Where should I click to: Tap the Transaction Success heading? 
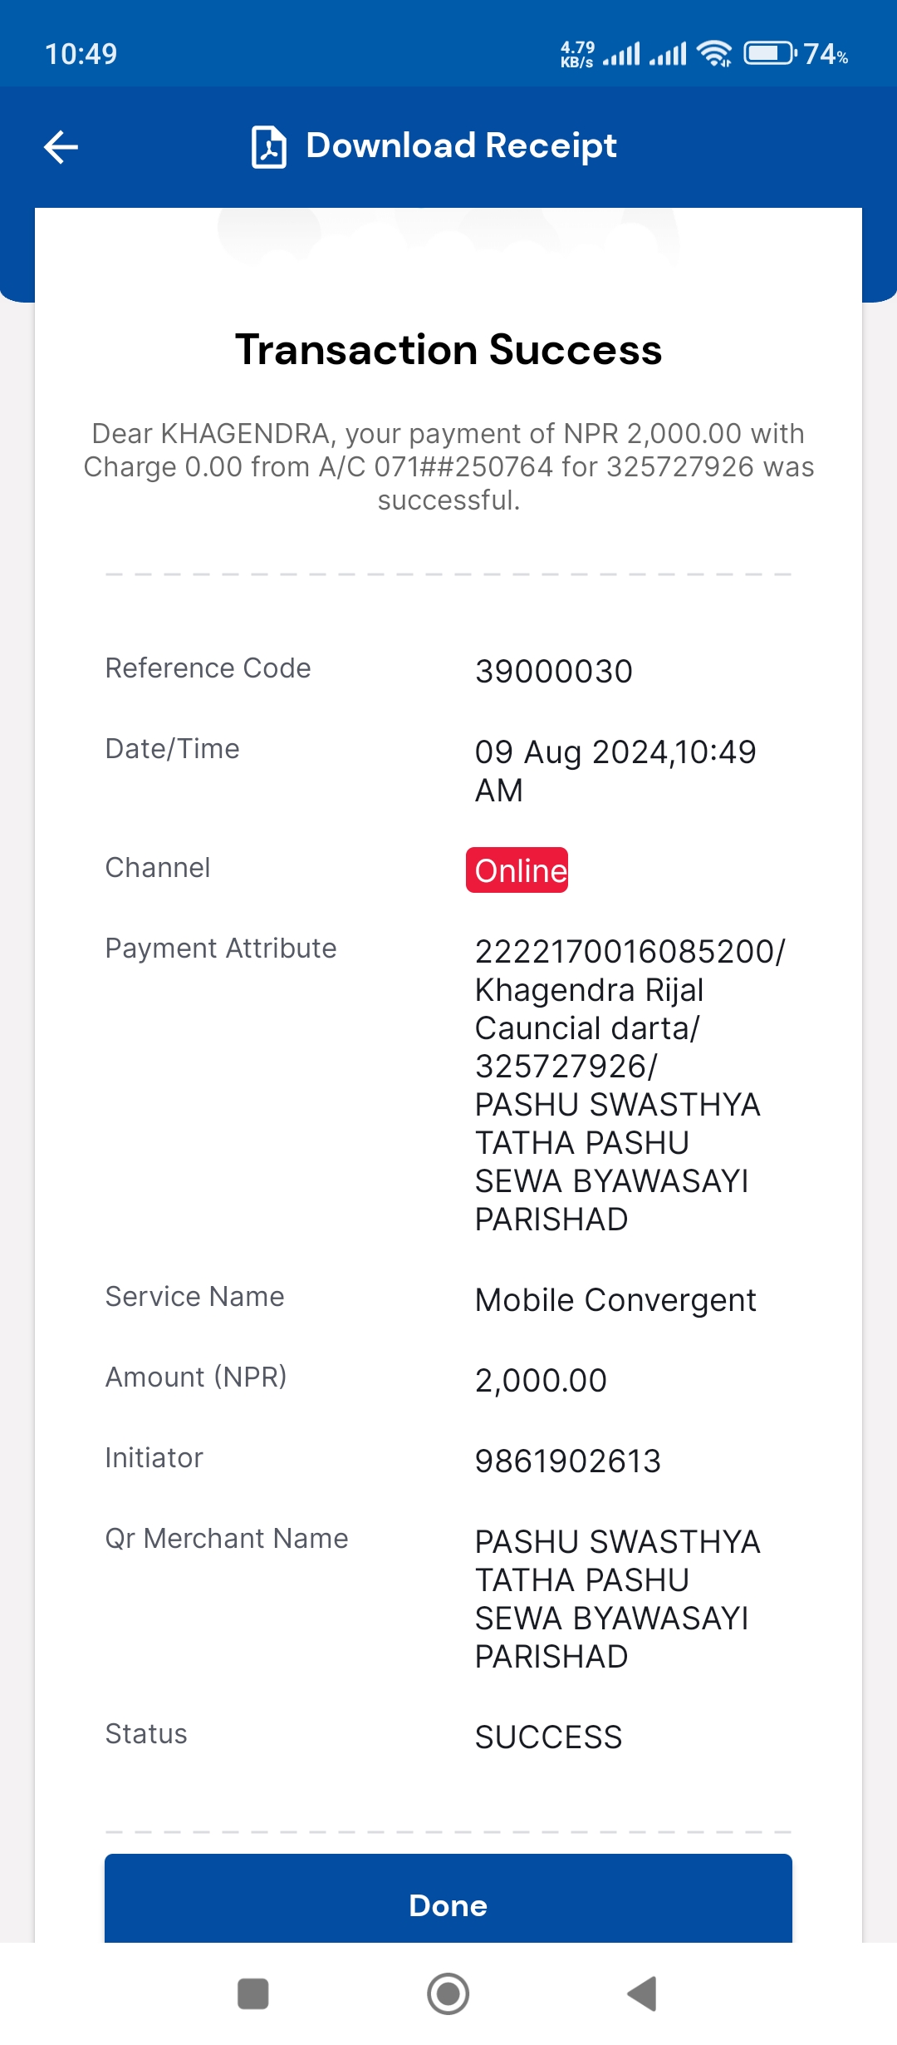[x=448, y=349]
